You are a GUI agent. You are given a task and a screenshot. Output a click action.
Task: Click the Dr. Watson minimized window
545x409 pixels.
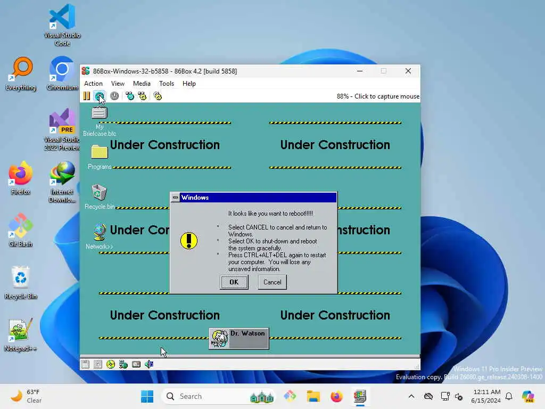pos(239,339)
